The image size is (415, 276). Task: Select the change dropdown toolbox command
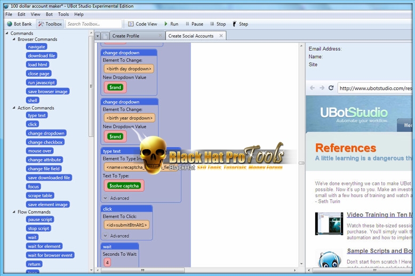tap(46, 133)
